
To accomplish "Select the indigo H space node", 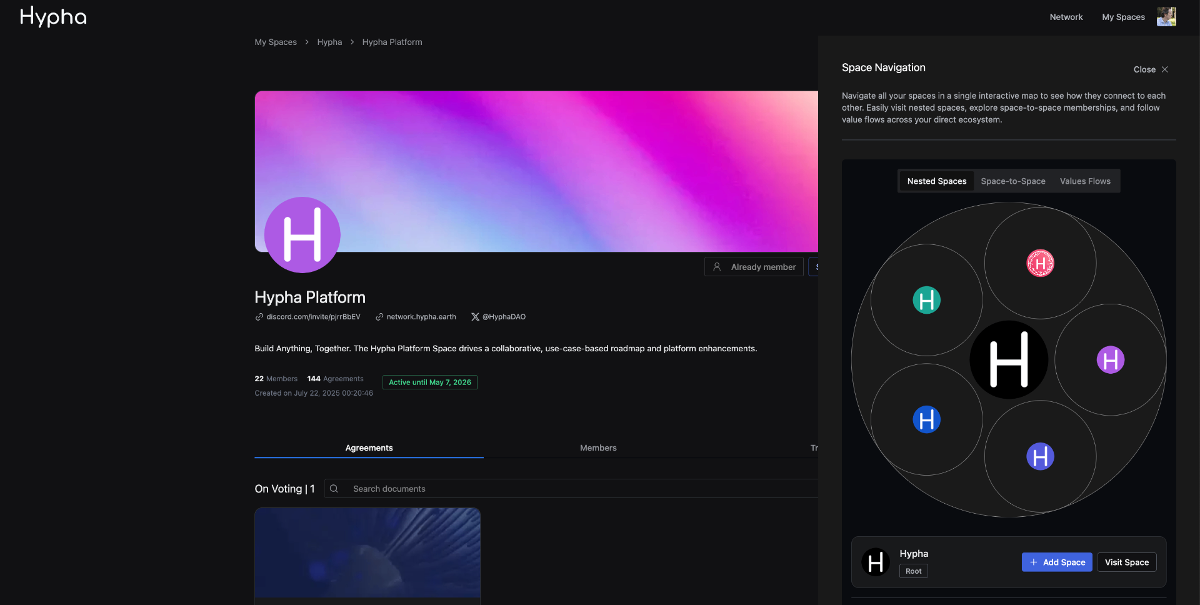I will tap(1041, 456).
